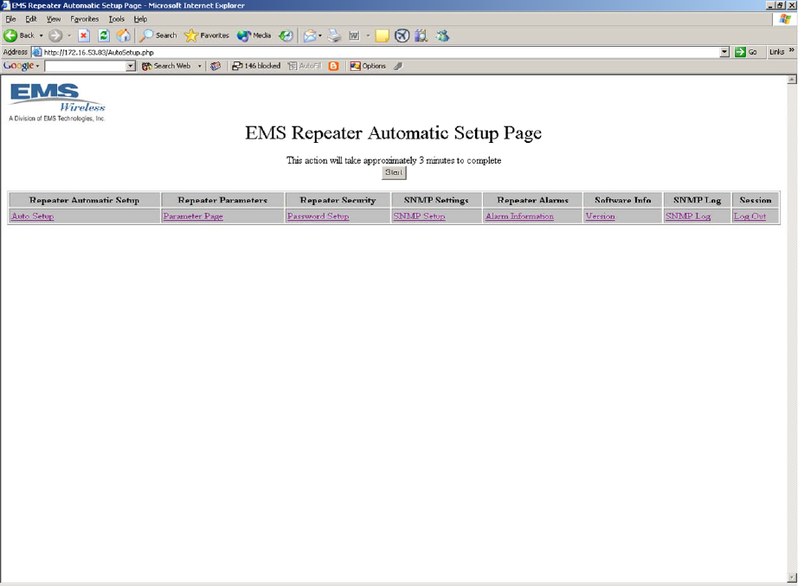798x586 pixels.
Task: Open the Version link
Action: (600, 216)
